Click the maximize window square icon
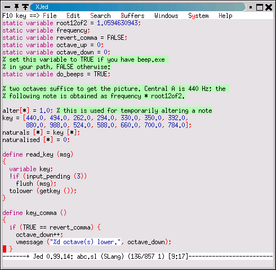 260,7
